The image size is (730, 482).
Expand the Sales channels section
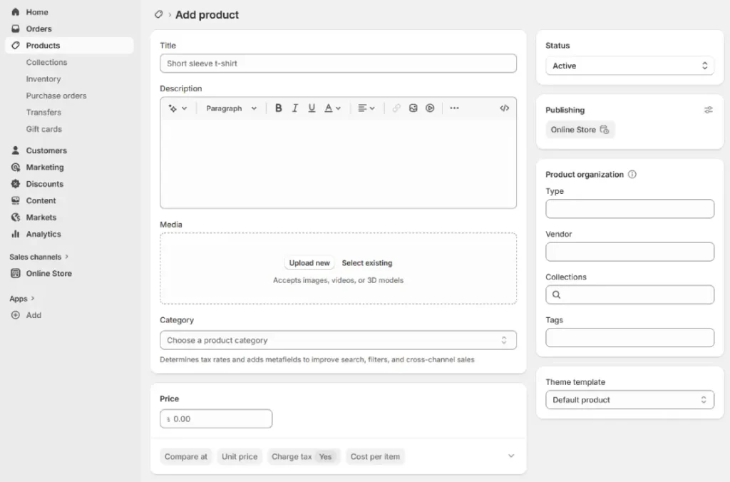coord(39,257)
